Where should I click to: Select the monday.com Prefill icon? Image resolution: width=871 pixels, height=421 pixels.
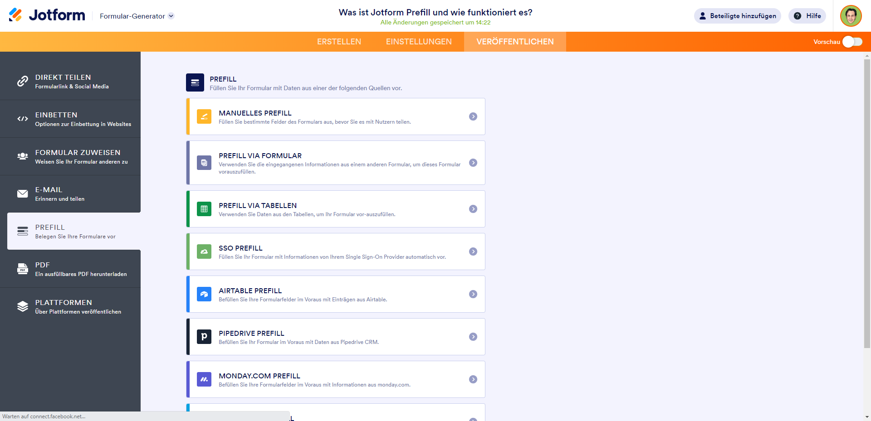(x=204, y=379)
